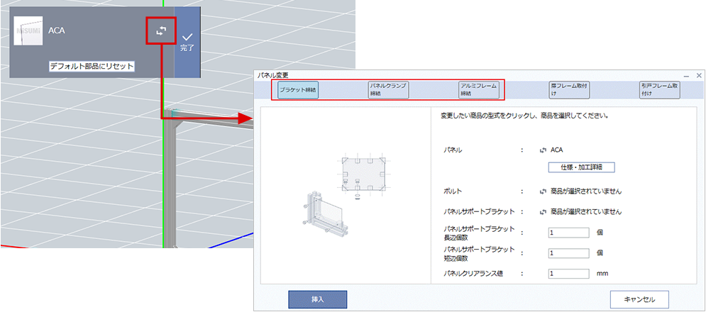Click the 短辺個数 input field

click(568, 253)
